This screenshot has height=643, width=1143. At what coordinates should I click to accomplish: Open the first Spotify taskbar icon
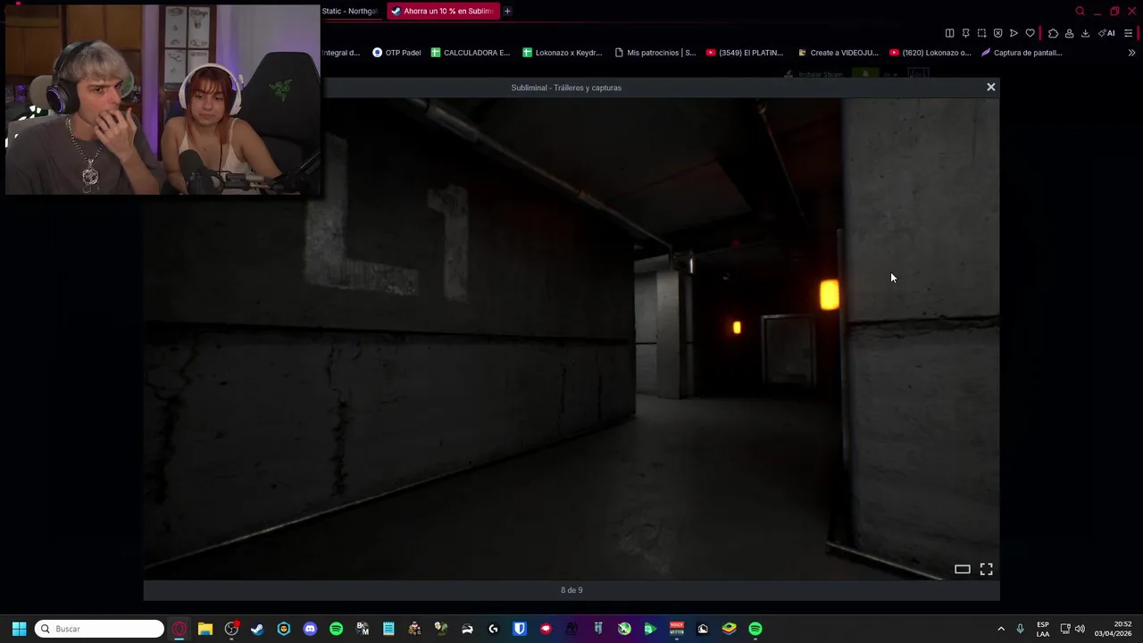[x=336, y=629]
